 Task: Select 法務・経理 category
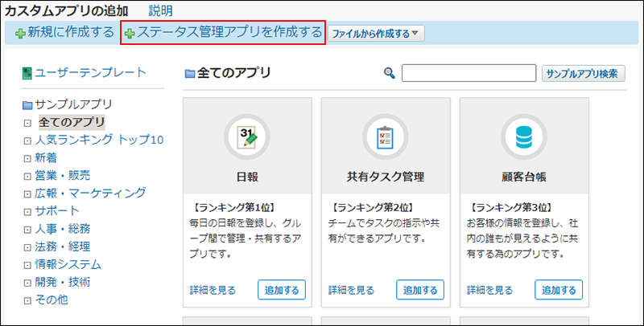[63, 247]
